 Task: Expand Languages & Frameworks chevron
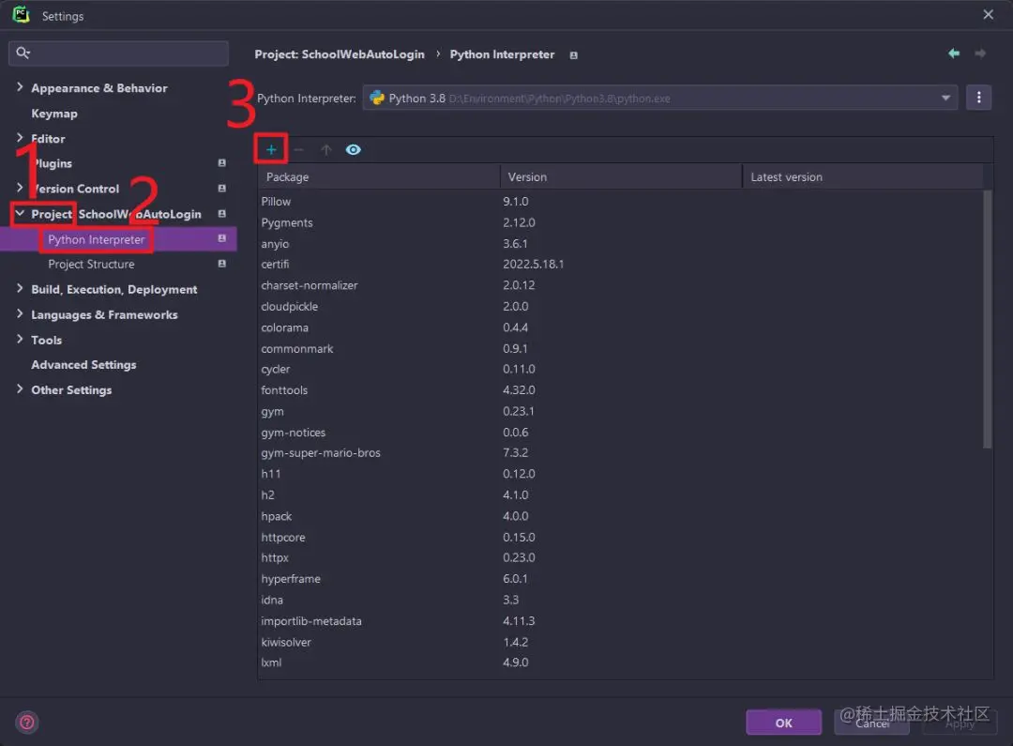coord(20,314)
